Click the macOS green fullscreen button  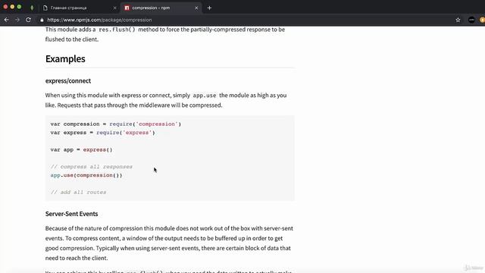[x=19, y=7]
